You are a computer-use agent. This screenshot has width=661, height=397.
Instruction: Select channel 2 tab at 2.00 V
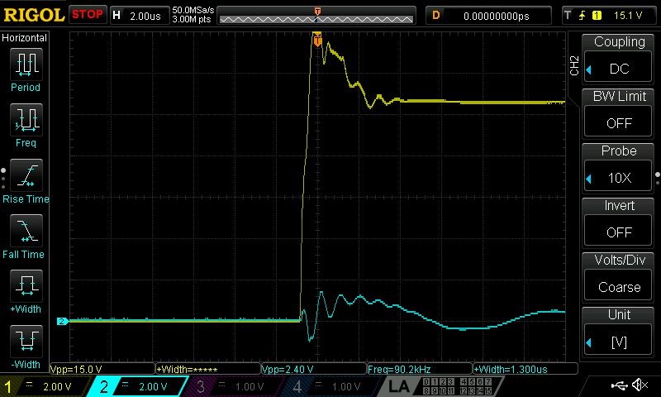(137, 386)
